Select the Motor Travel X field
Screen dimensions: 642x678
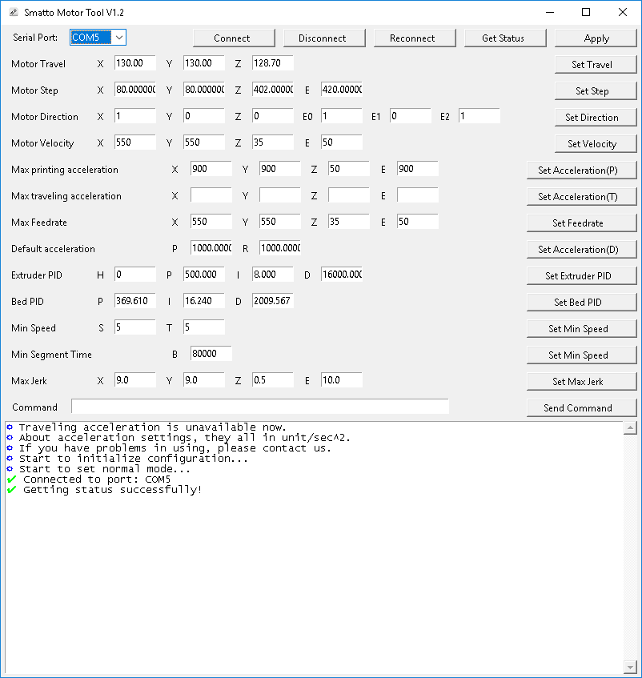(x=135, y=63)
